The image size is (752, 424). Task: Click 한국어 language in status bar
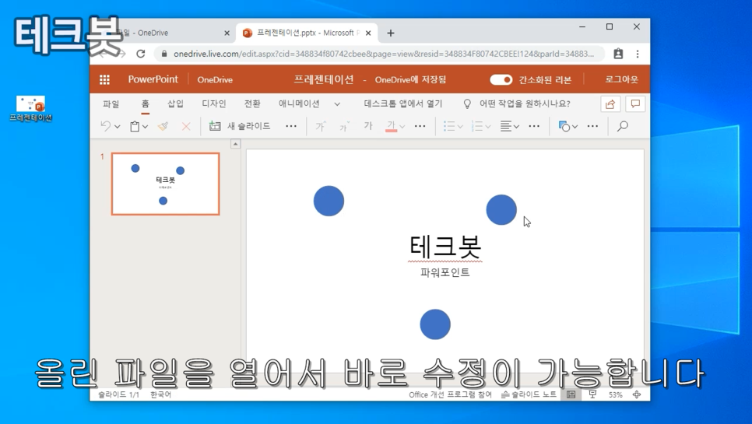coord(160,394)
